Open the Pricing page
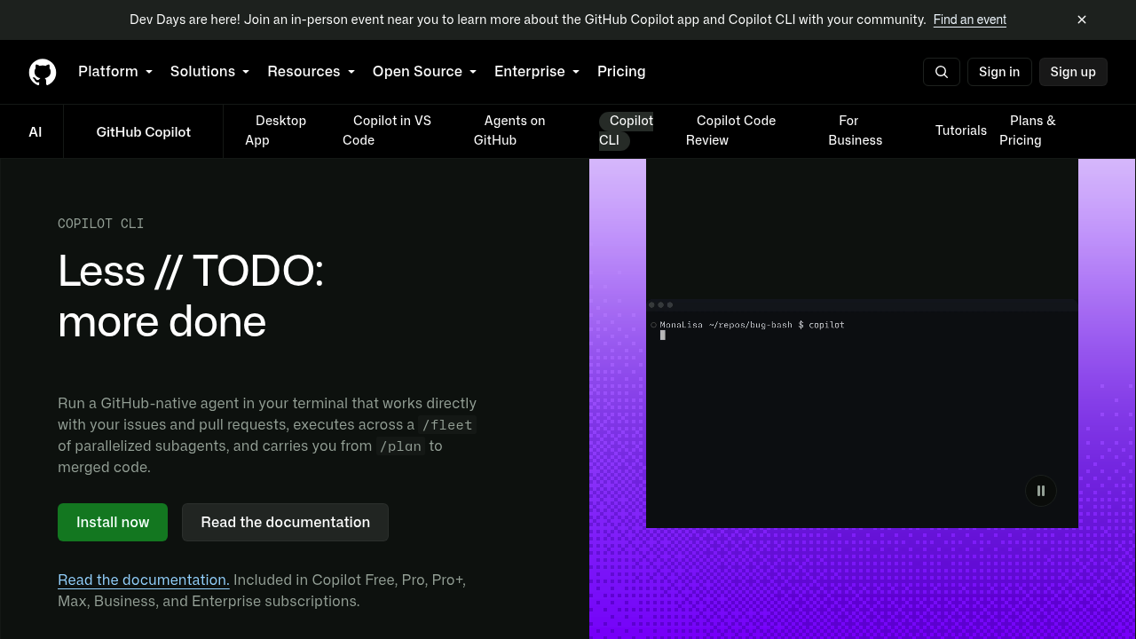1136x639 pixels. (621, 72)
